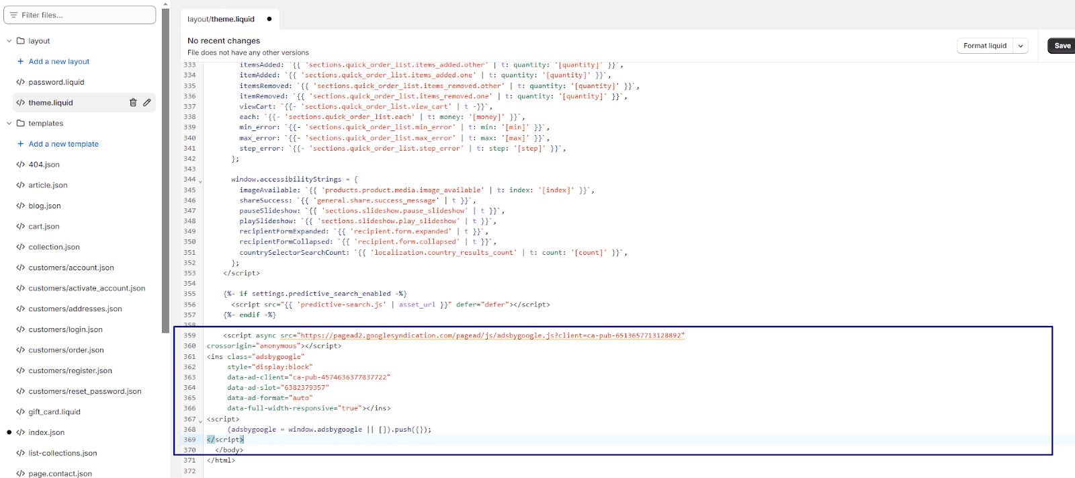Viewport: 1075px width, 478px height.
Task: Click the code icon next to article.json
Action: click(x=21, y=186)
